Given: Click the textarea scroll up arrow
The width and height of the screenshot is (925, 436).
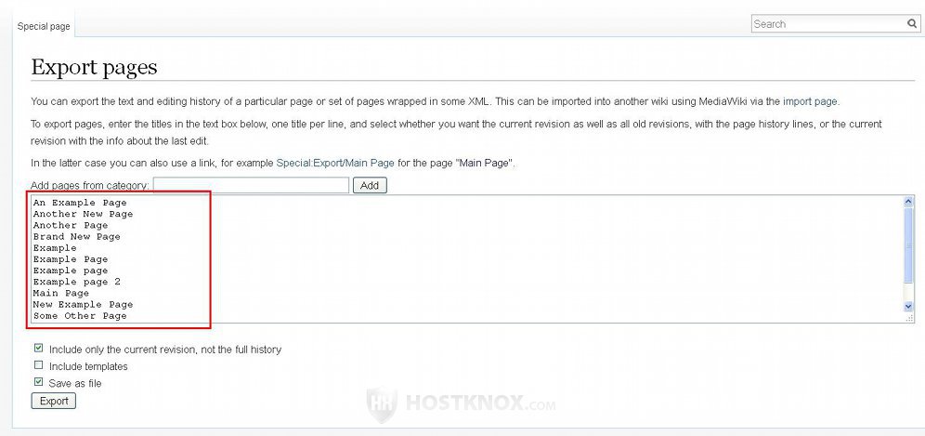Looking at the screenshot, I should coord(908,202).
